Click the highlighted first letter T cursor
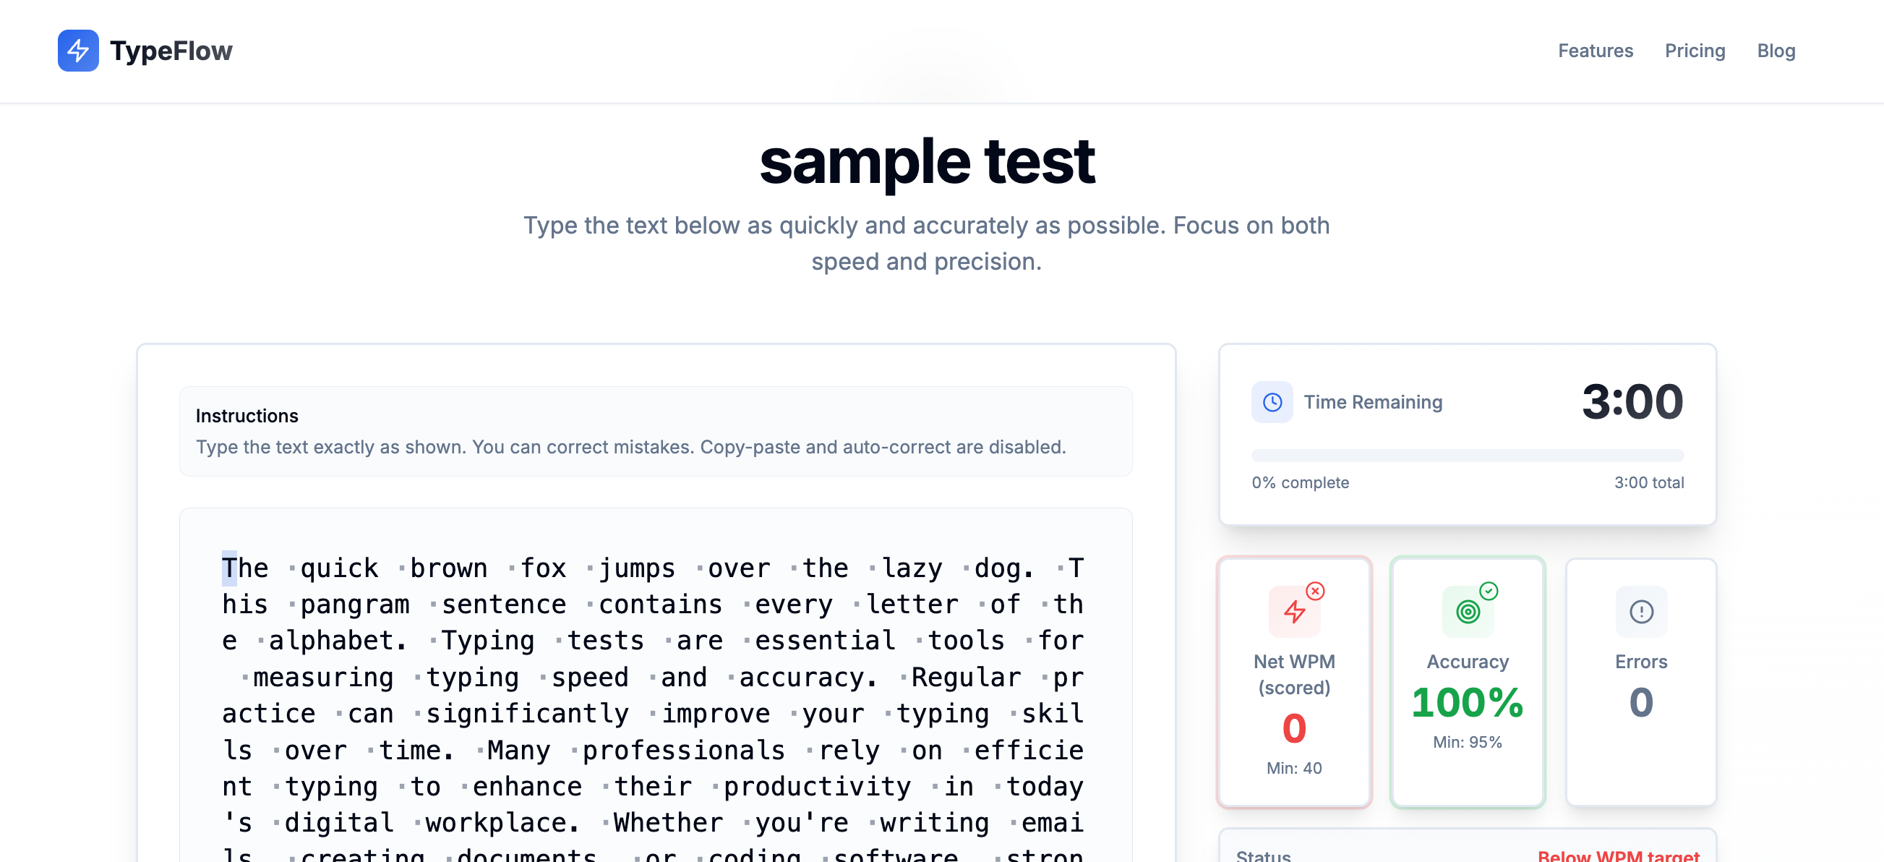1884x862 pixels. pyautogui.click(x=229, y=568)
